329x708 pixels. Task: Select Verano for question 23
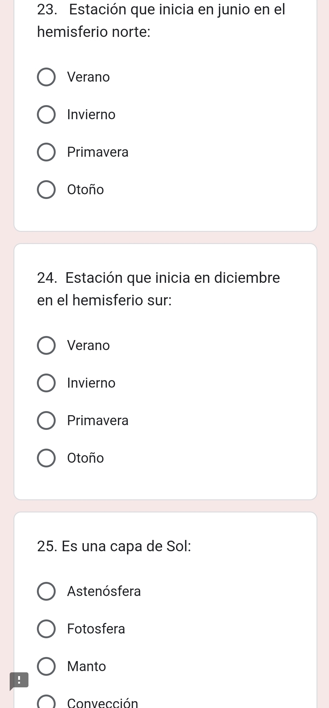[x=46, y=77]
